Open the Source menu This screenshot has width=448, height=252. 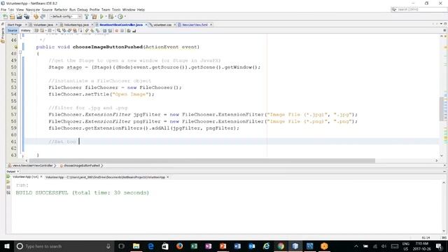[x=47, y=10]
